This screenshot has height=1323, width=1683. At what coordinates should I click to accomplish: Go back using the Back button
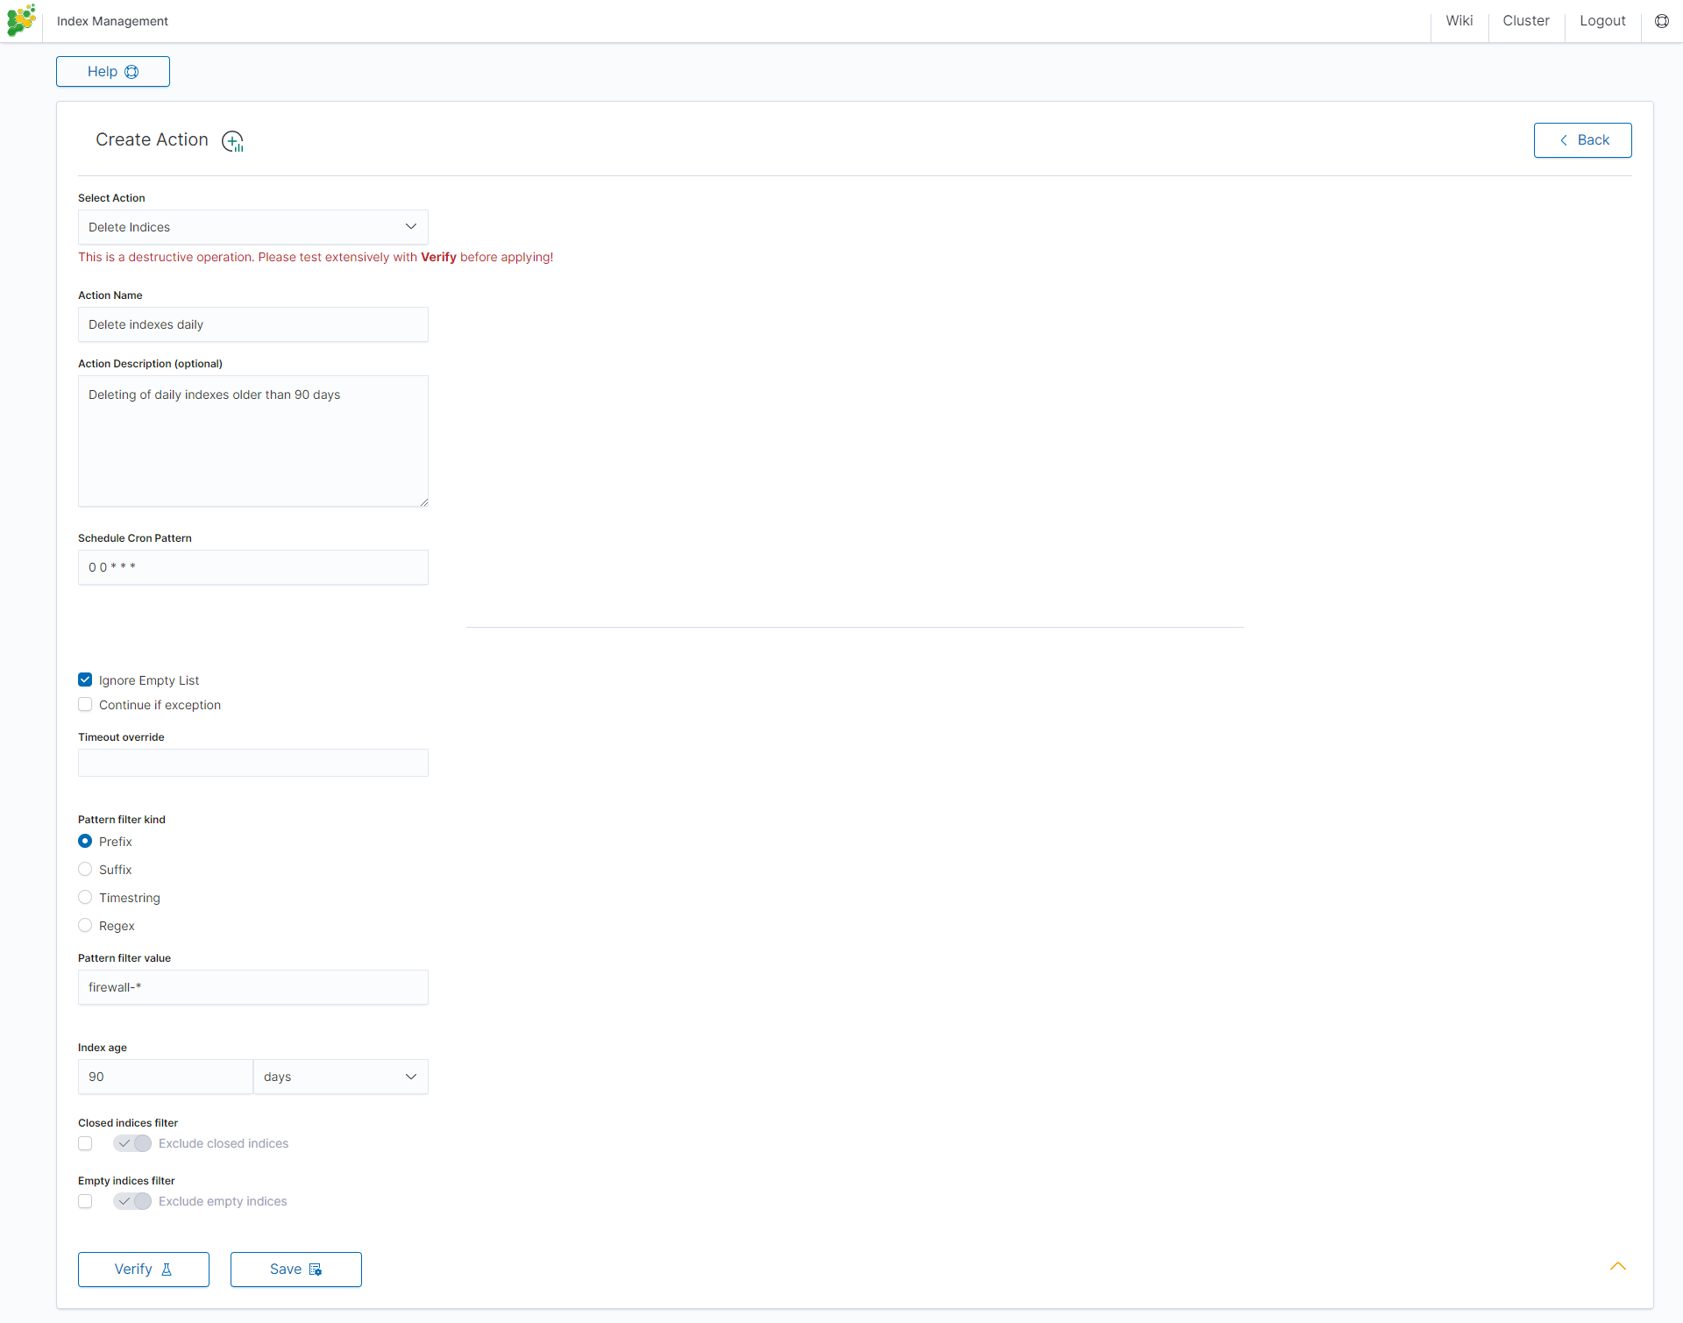point(1582,140)
